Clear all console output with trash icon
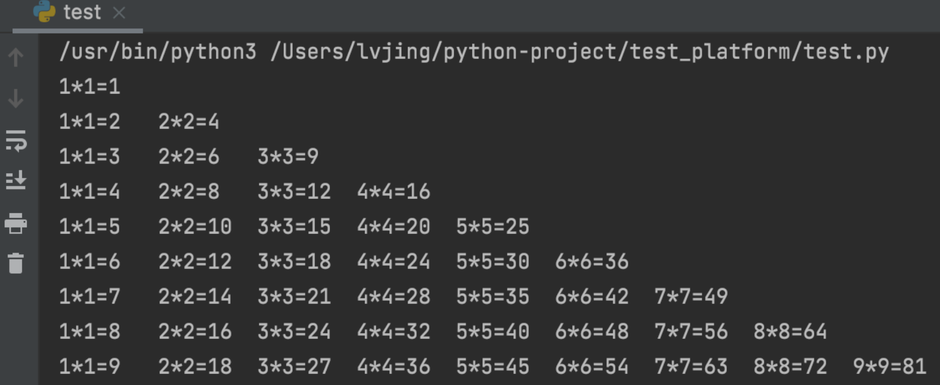 [x=16, y=263]
